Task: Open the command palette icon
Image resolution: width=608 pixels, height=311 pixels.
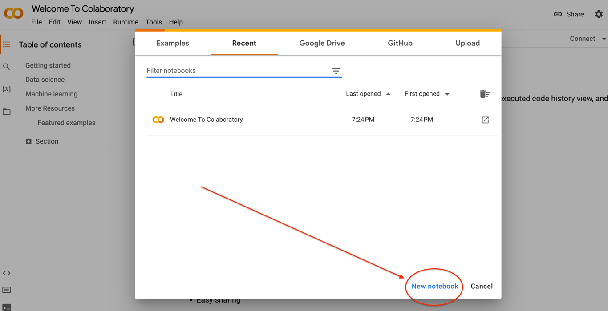Action: point(7,290)
